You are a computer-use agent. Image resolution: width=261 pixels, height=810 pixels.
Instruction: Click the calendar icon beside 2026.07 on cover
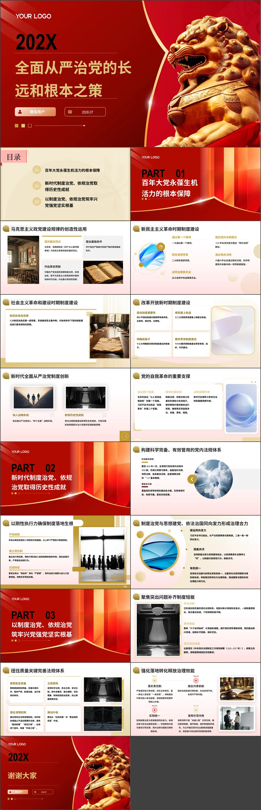70,112
